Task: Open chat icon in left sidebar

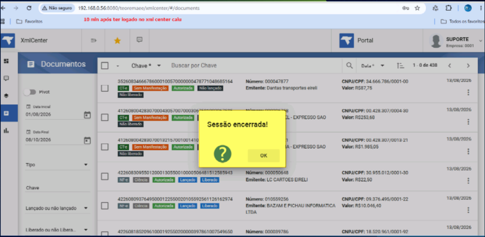Action: click(6, 78)
